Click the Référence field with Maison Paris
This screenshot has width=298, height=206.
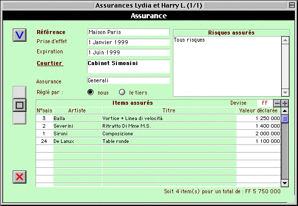129,32
